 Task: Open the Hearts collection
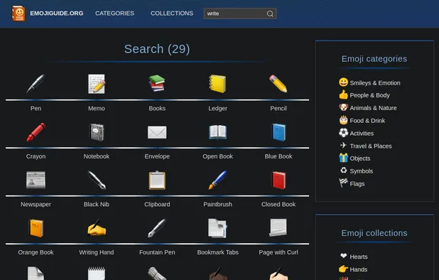point(353,257)
